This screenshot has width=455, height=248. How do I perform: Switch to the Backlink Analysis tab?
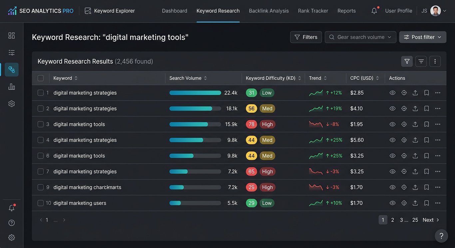pos(268,11)
